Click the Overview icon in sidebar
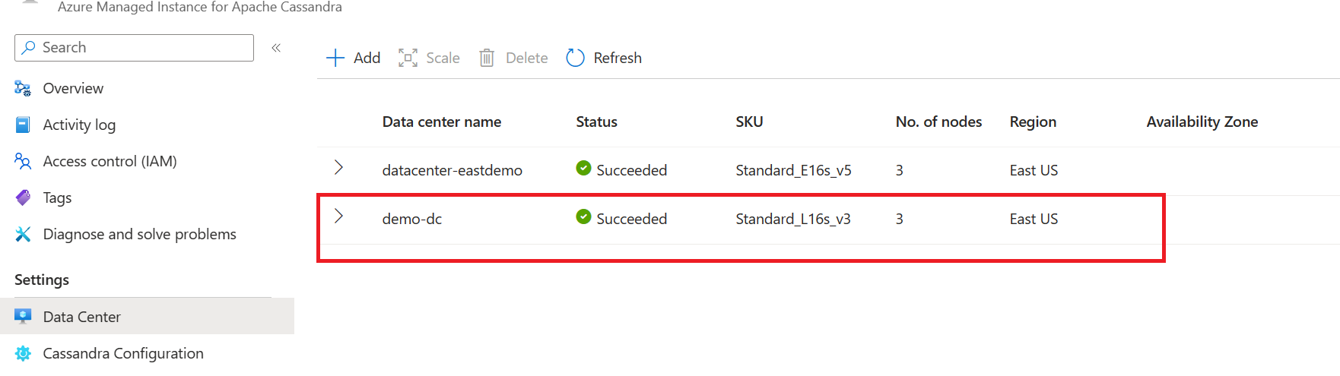This screenshot has width=1340, height=376. (23, 88)
